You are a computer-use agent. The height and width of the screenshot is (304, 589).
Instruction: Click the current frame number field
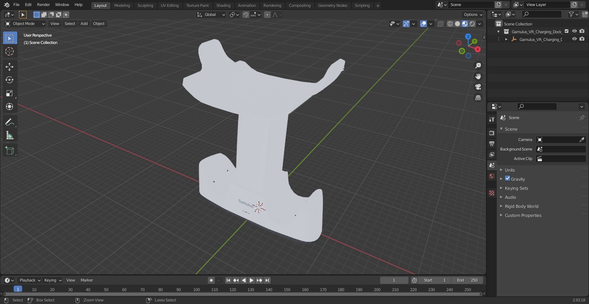tap(394, 280)
